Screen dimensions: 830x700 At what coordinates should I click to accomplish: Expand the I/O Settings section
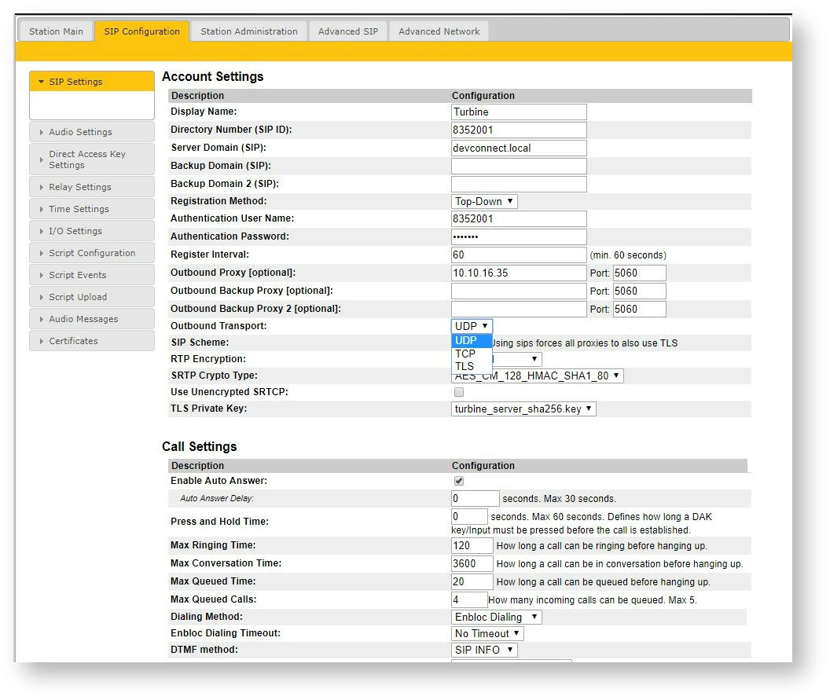(x=75, y=230)
